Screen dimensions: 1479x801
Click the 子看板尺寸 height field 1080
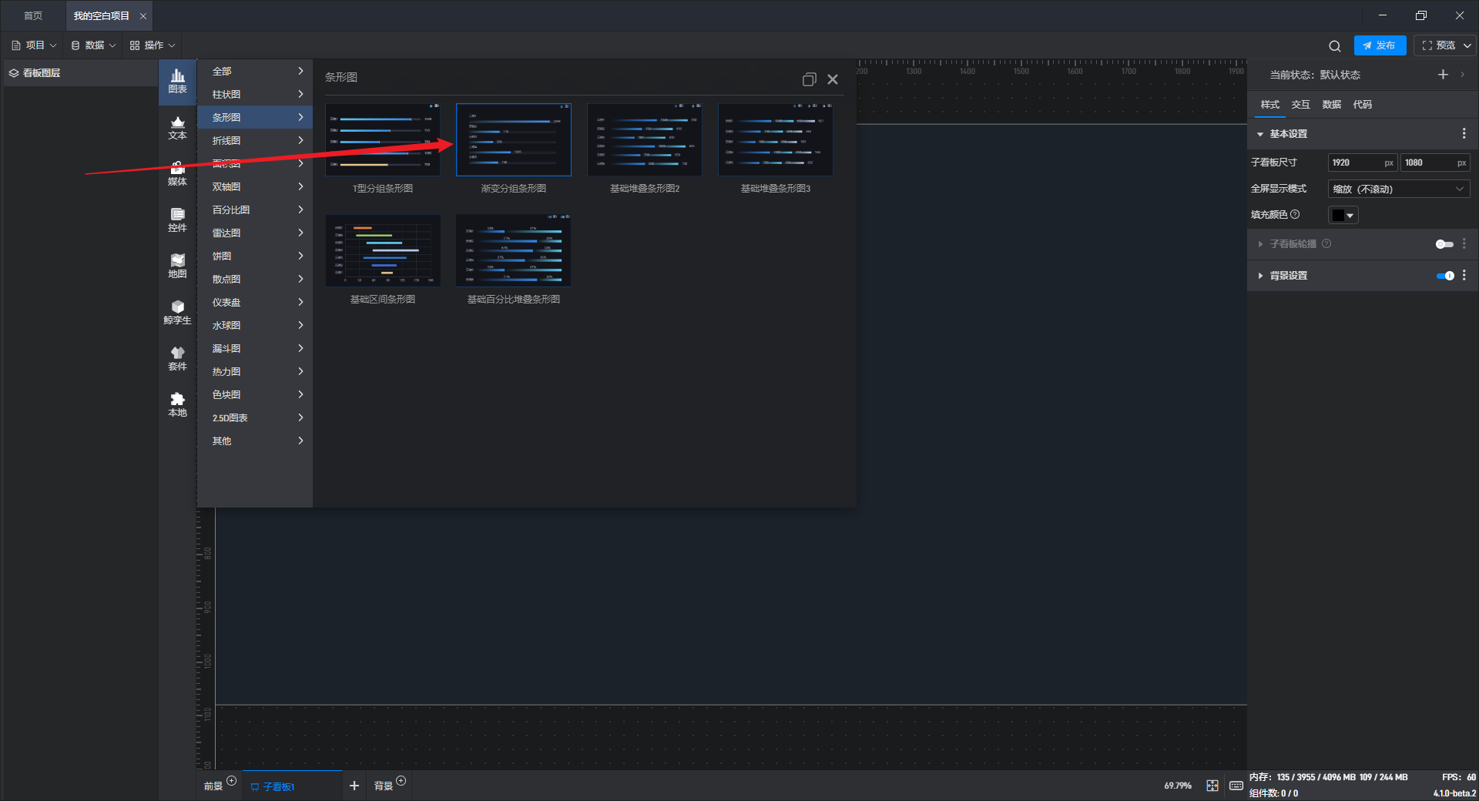[1435, 163]
